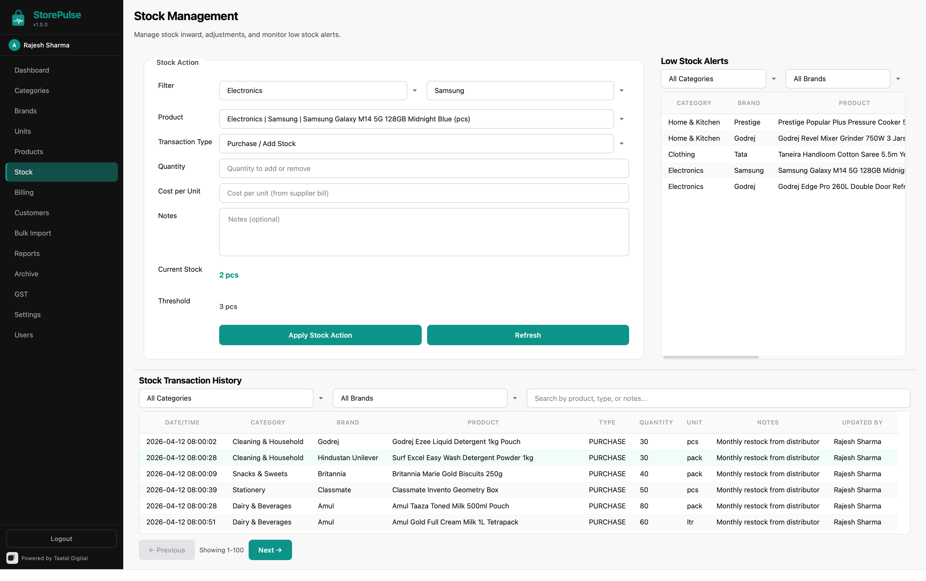Click the Britannia Marie Gold Biscuits row
The width and height of the screenshot is (926, 581).
(x=518, y=474)
